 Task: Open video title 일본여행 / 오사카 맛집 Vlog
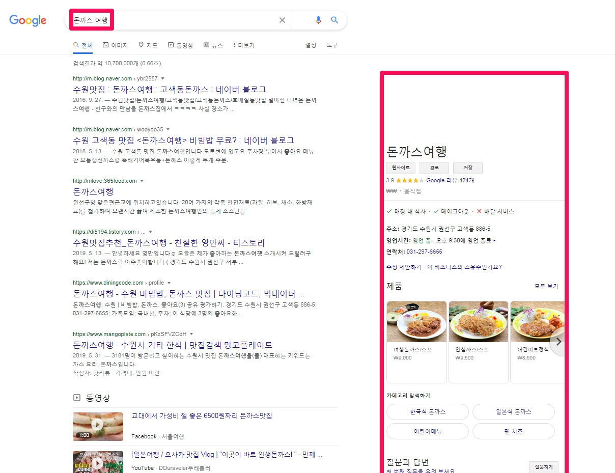(227, 455)
